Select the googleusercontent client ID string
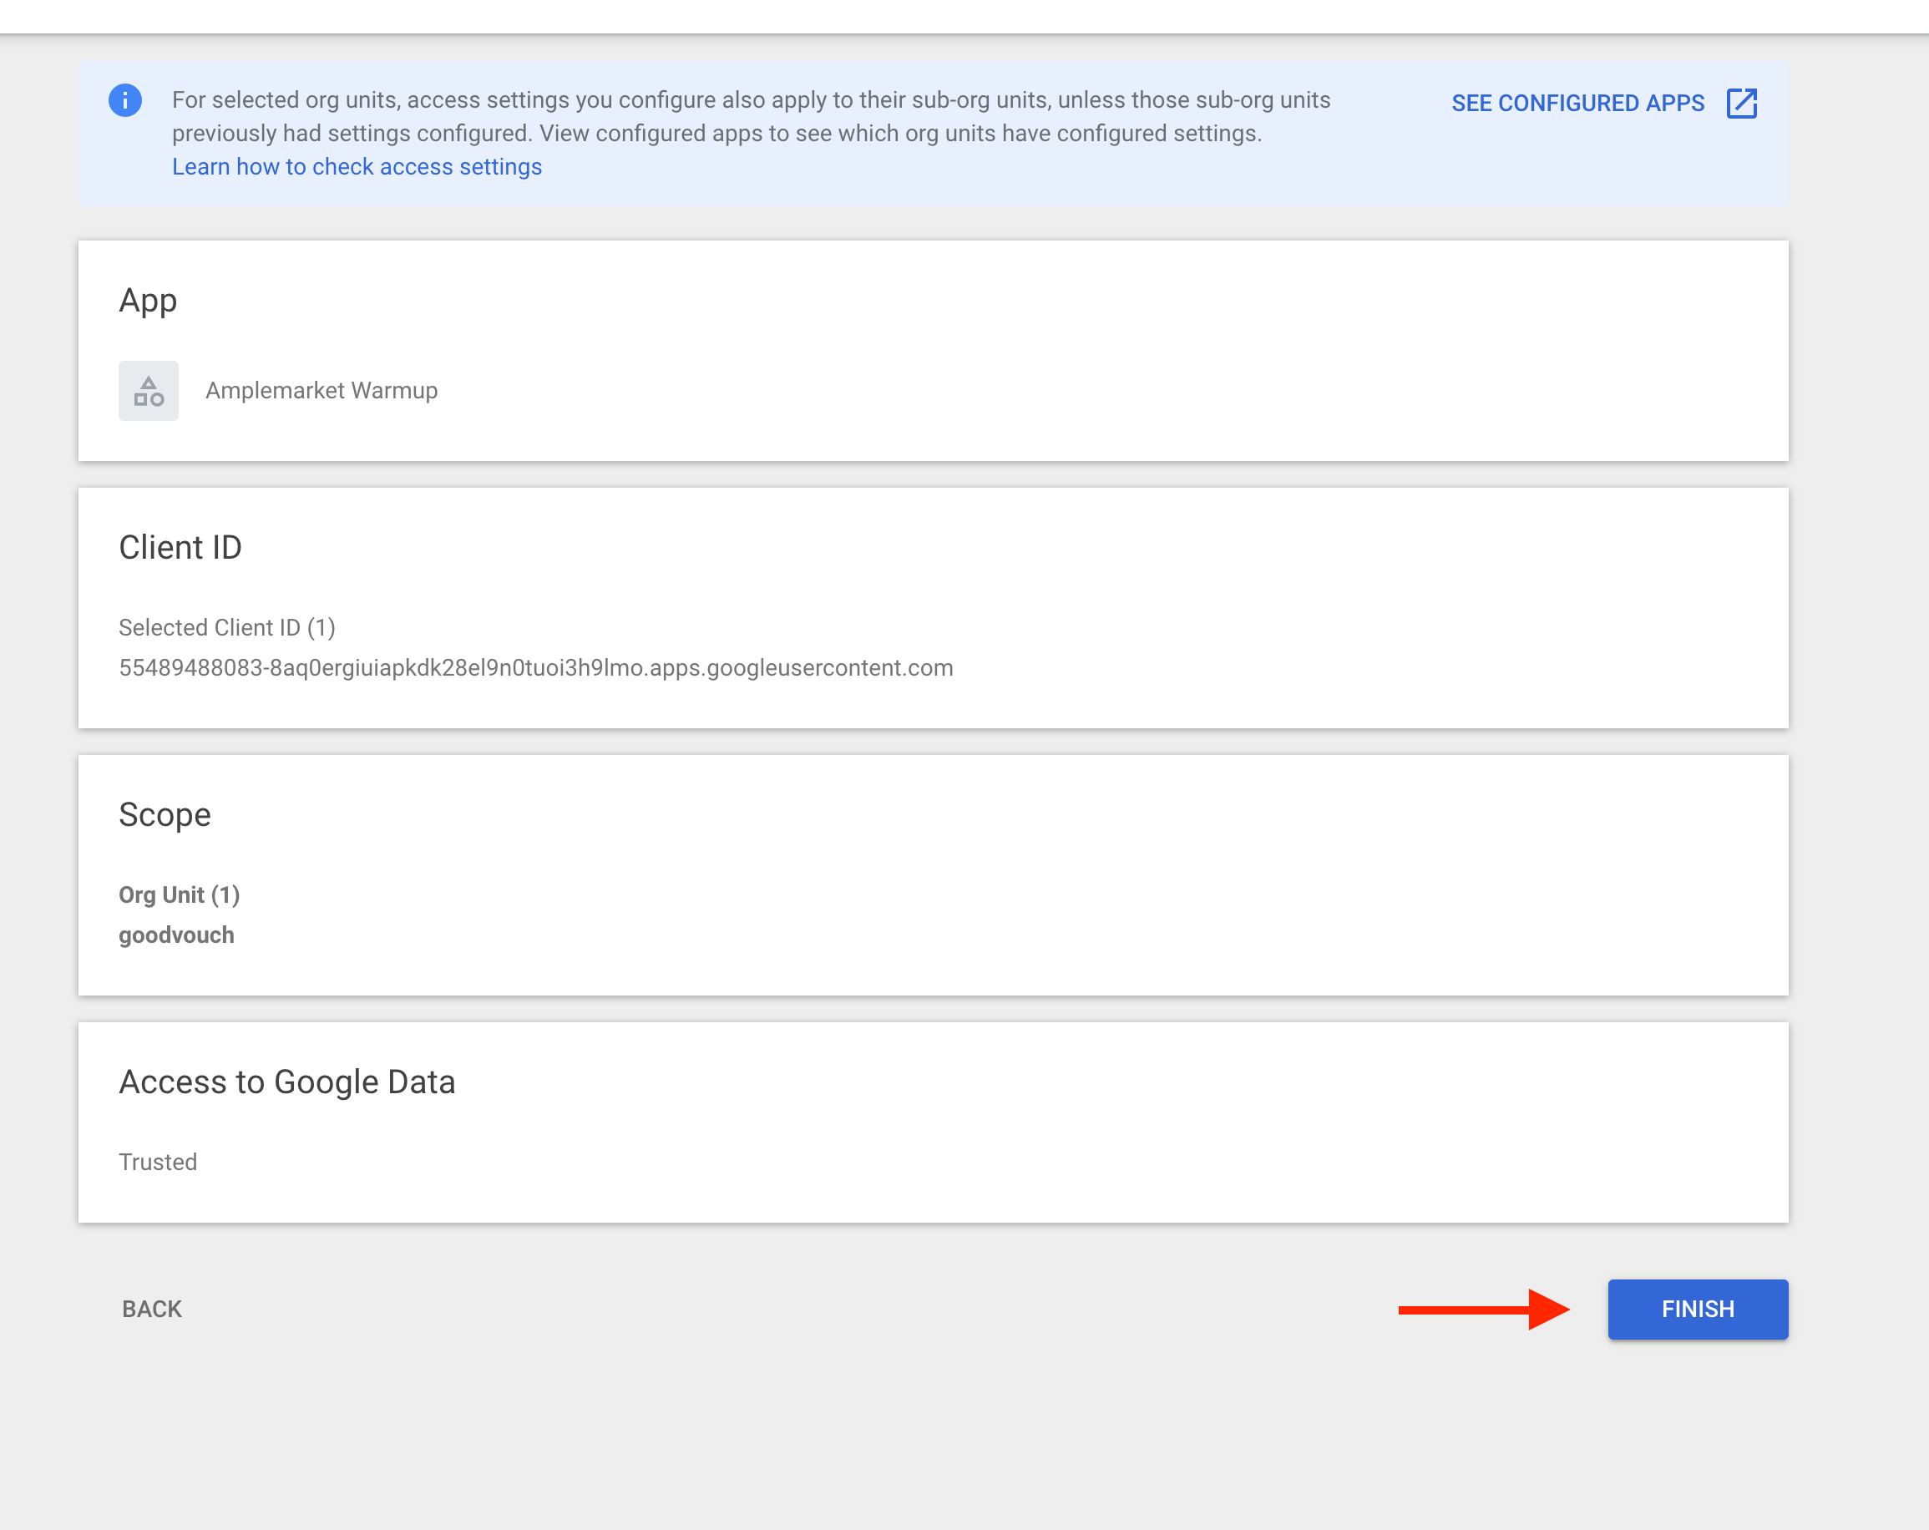1929x1530 pixels. pos(536,668)
